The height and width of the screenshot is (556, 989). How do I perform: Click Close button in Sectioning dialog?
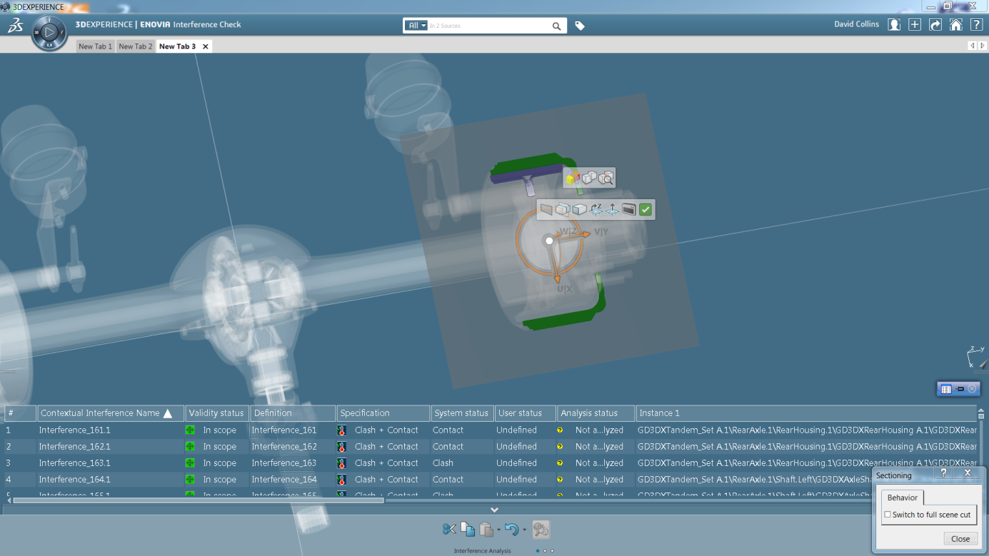[x=960, y=539]
